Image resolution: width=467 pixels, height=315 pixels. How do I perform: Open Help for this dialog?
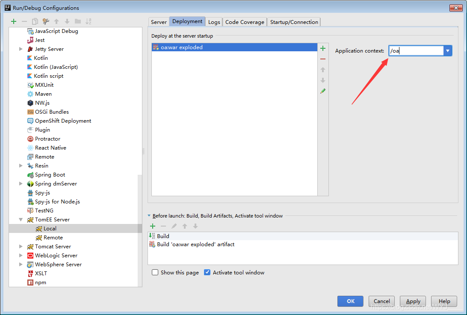tap(444, 301)
